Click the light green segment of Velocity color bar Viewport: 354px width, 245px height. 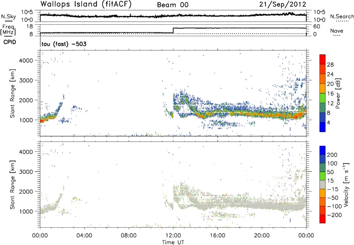[x=323, y=176]
